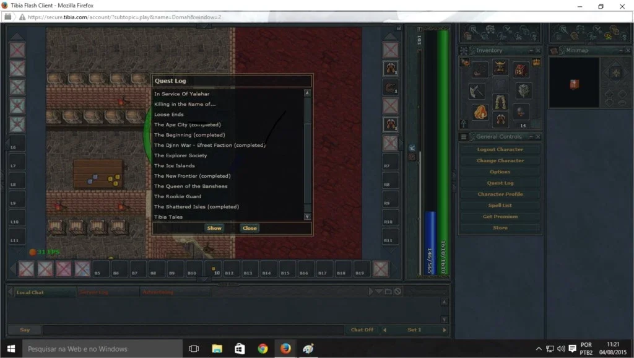Select the boots slot in Inventory

(500, 120)
